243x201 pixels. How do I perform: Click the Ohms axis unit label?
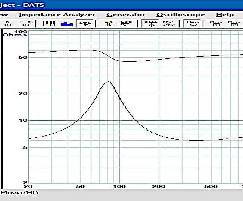(x=15, y=35)
